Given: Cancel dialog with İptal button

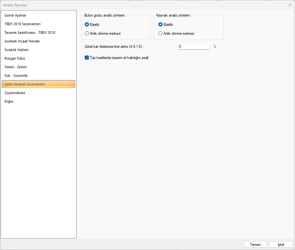Looking at the screenshot, I should 281,245.
